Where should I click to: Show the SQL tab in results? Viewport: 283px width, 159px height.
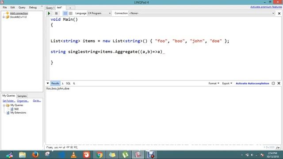pyautogui.click(x=68, y=83)
